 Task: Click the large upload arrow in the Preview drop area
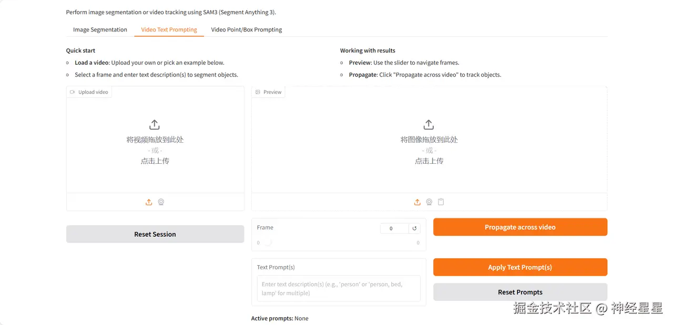pyautogui.click(x=429, y=124)
